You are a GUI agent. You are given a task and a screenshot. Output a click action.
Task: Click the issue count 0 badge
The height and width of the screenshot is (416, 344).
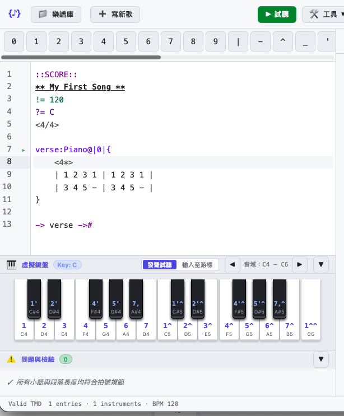[x=66, y=359]
